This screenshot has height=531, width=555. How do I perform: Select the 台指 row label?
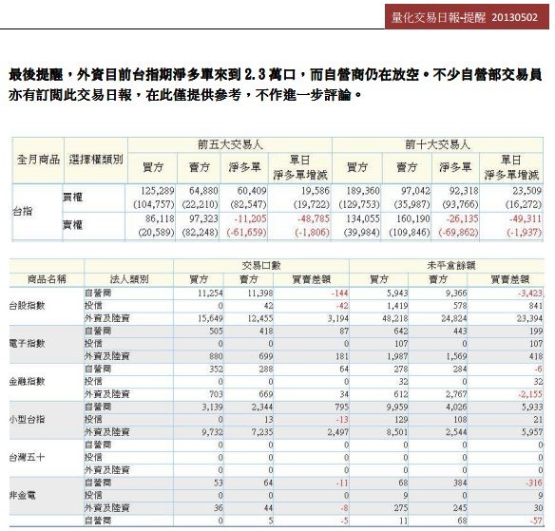tap(22, 212)
